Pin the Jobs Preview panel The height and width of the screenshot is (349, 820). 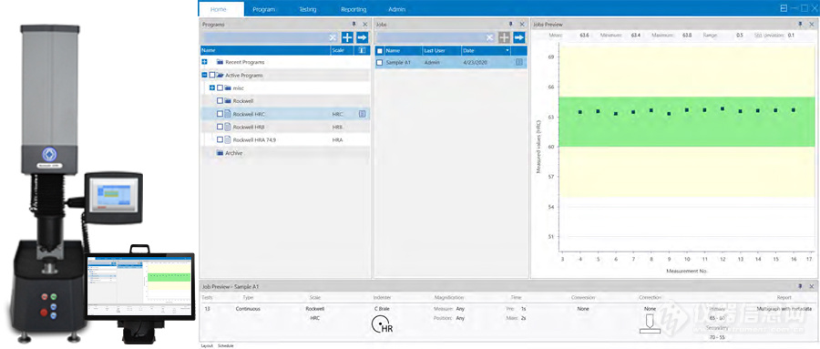tap(800, 24)
